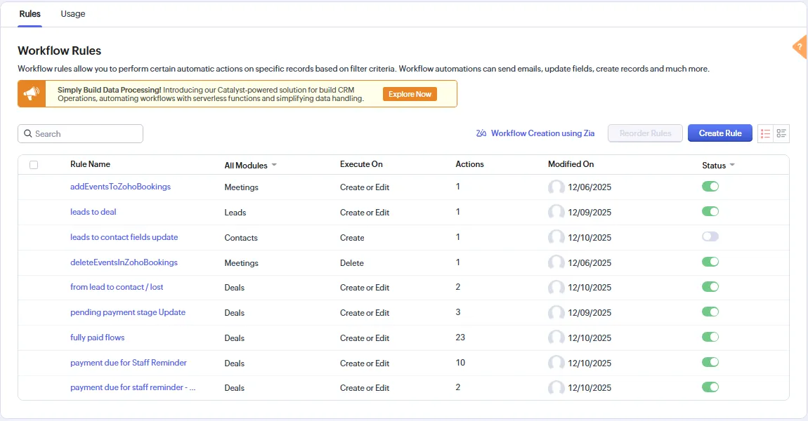Open the addEventsToZohoBookings rule
The height and width of the screenshot is (421, 808).
[120, 187]
